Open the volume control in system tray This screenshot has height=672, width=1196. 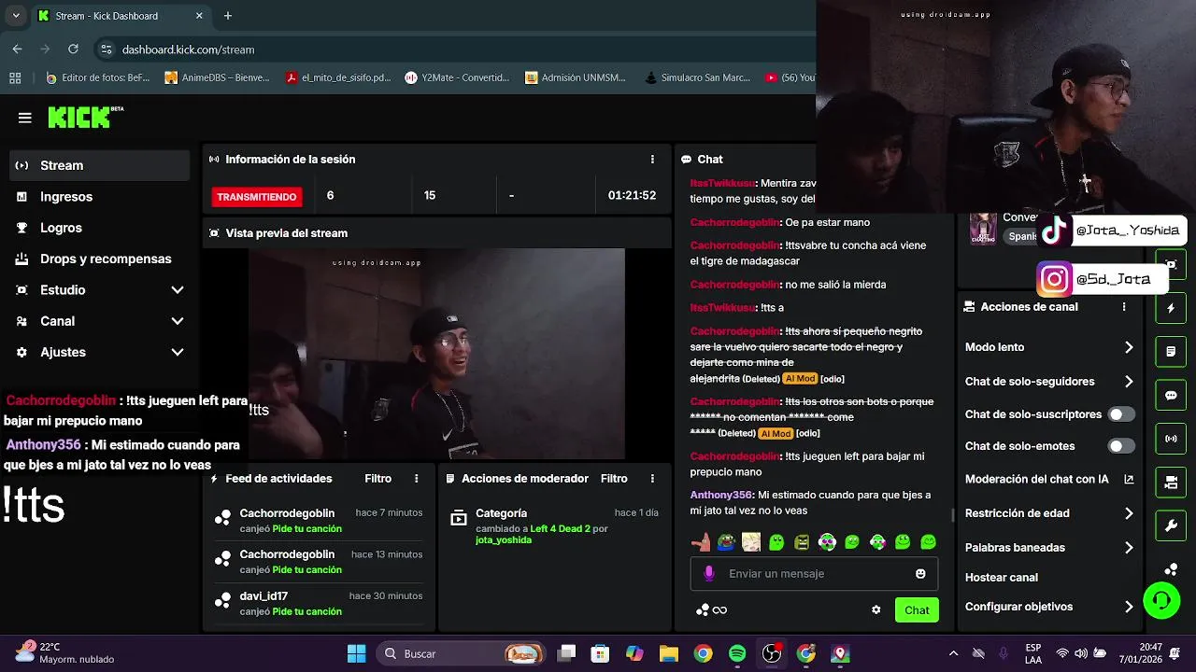pos(1081,653)
